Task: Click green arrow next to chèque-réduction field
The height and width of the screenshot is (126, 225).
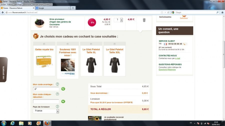Action: (x=63, y=101)
